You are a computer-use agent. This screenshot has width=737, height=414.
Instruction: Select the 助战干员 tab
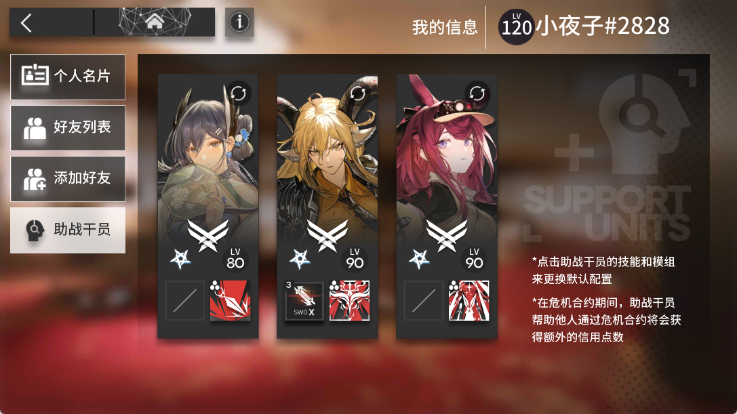tap(68, 230)
